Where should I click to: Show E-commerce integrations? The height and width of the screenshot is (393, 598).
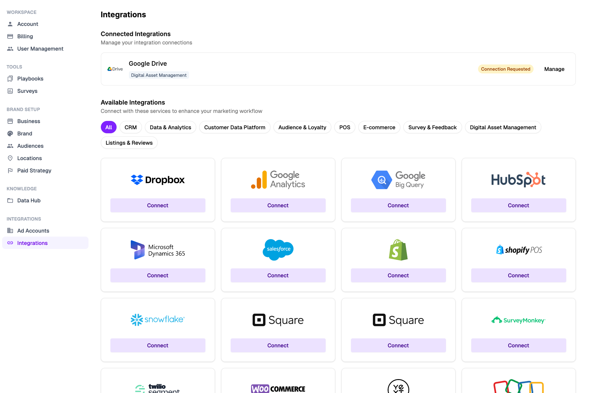(x=379, y=127)
